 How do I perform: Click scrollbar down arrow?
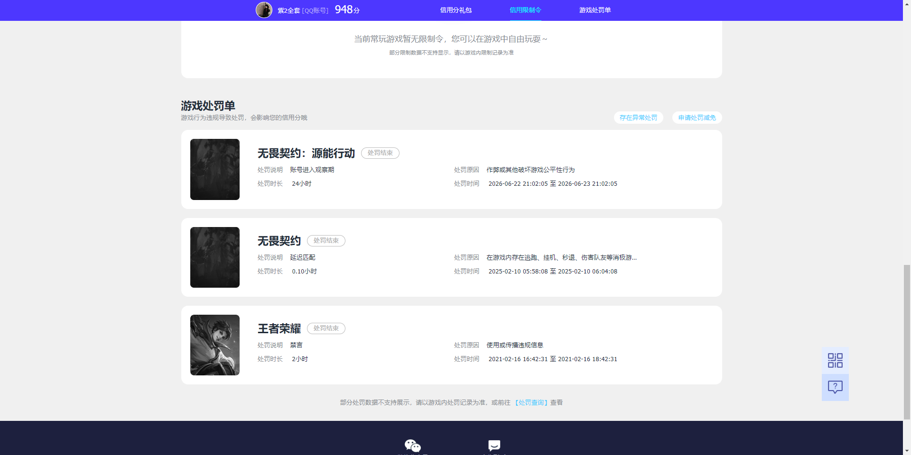coord(907,451)
